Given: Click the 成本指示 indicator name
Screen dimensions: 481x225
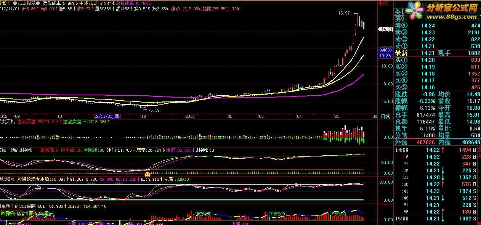Looking at the screenshot, I should pos(27,3).
